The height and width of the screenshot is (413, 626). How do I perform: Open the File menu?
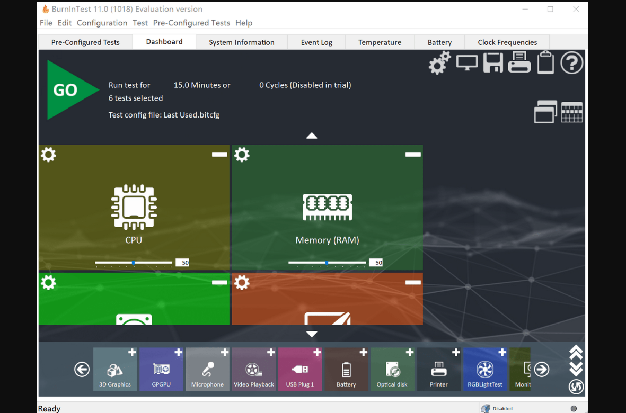46,23
